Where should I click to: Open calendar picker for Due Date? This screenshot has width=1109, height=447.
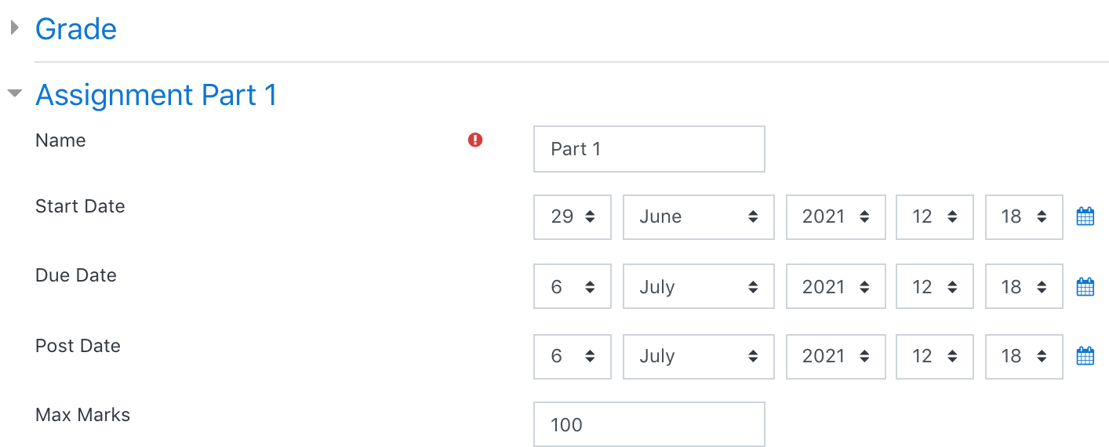click(x=1085, y=287)
